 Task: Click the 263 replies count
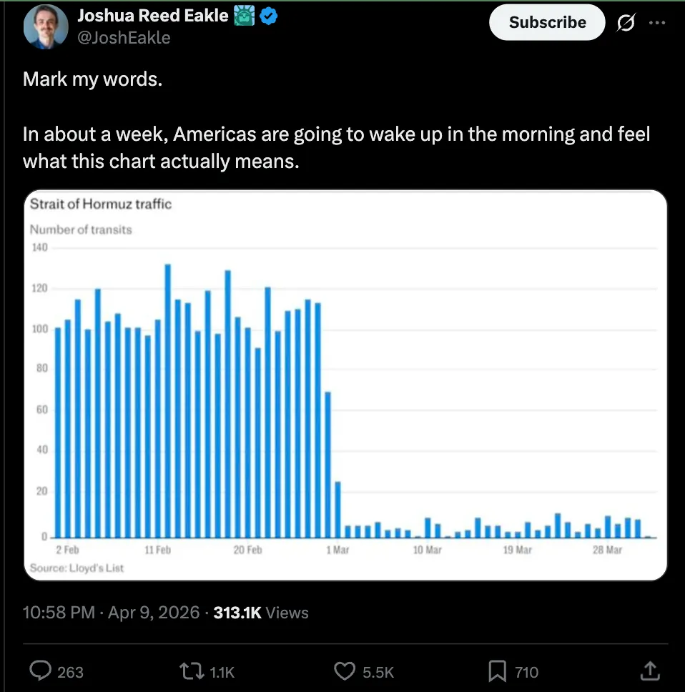click(70, 672)
